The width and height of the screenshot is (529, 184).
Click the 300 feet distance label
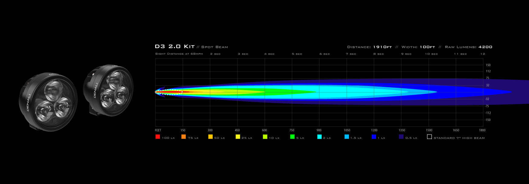pos(210,130)
